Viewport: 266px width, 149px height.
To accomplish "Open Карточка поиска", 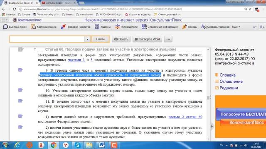I will 44,26.
